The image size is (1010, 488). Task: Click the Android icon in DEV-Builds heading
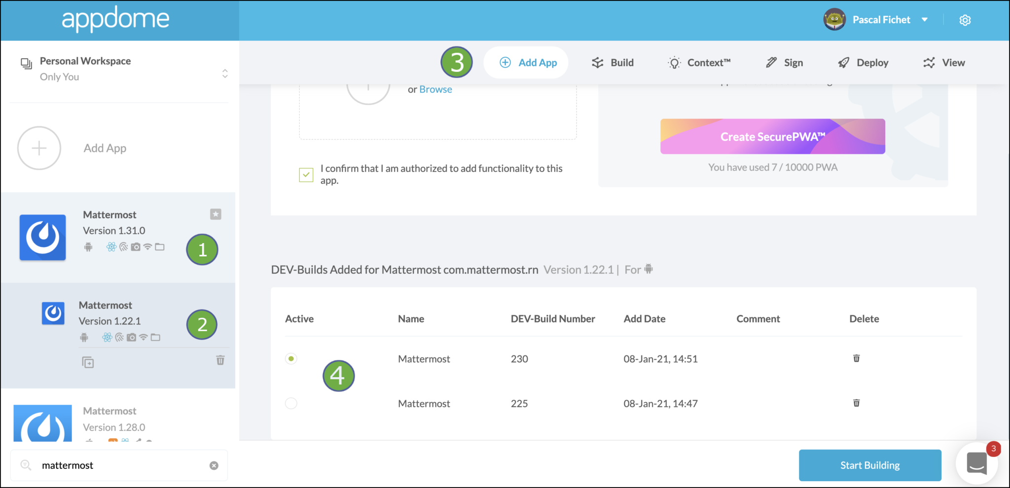649,269
